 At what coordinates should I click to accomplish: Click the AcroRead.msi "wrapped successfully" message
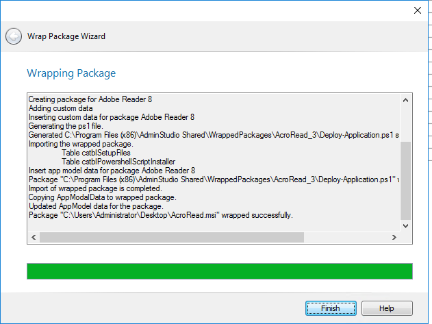coord(161,215)
